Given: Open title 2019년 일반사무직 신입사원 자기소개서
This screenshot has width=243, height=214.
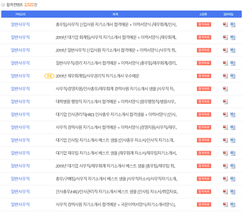Looking at the screenshot, I should click(116, 50).
